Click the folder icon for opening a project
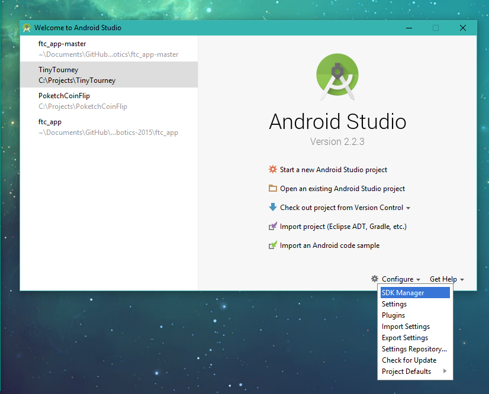Viewport: 489px width, 394px height. click(272, 188)
